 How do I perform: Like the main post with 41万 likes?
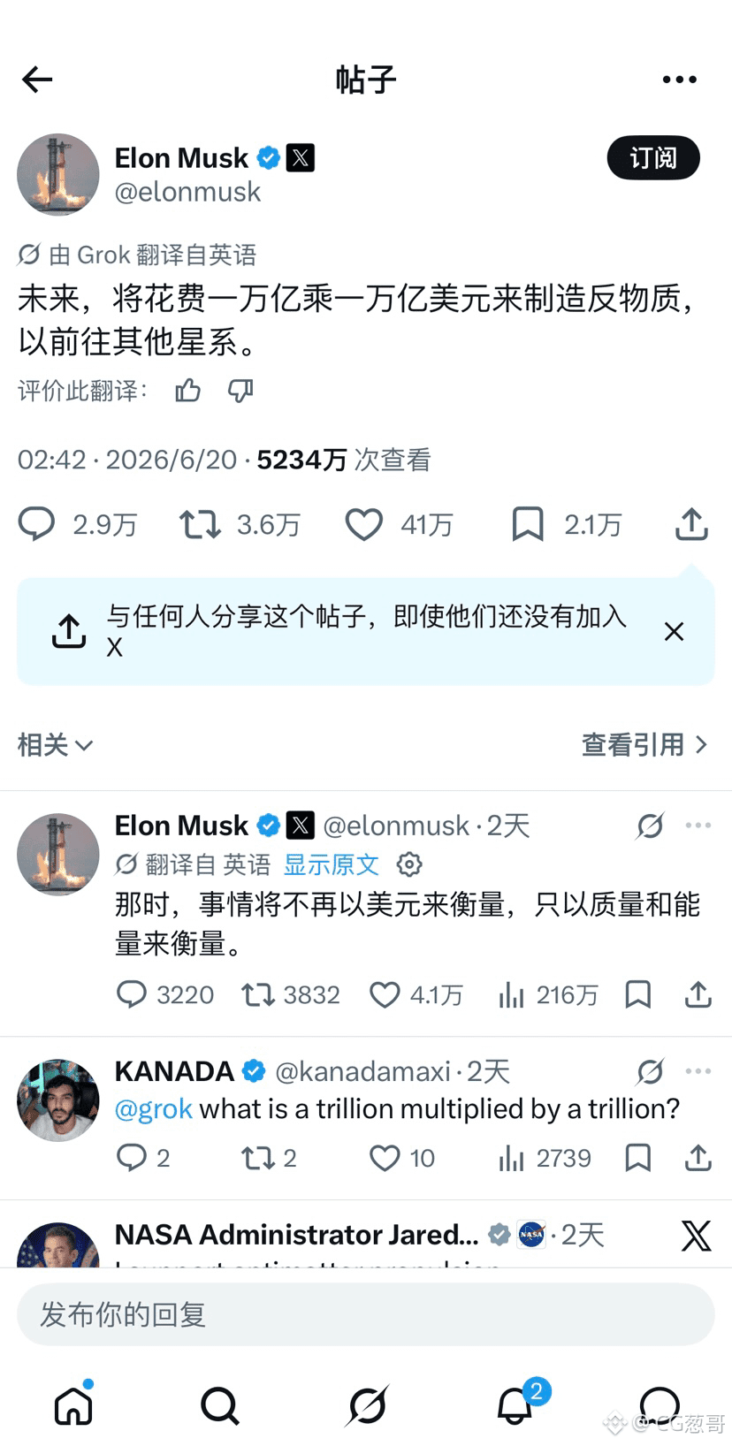coord(399,524)
